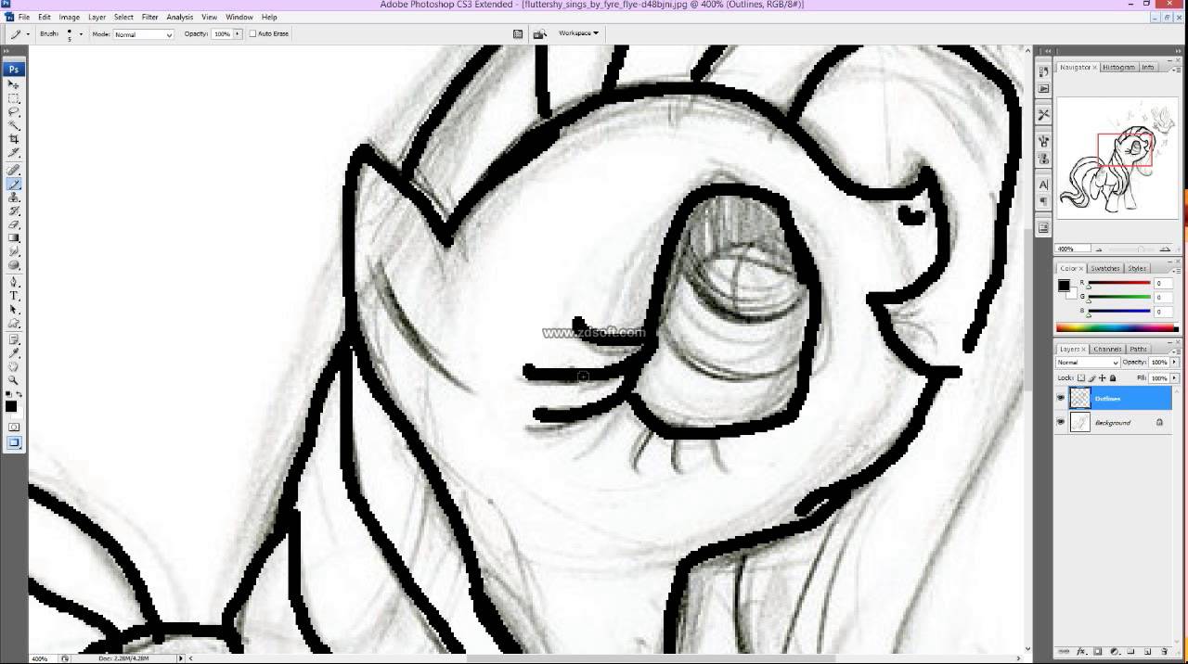
Task: Select the Zoom tool
Action: coord(13,378)
